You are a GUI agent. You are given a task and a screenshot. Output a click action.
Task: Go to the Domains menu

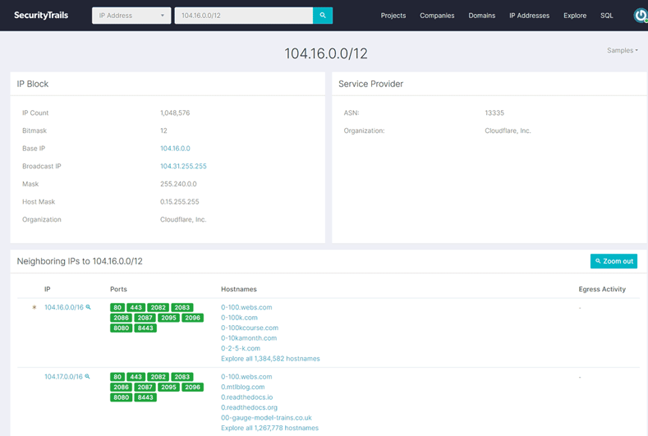pos(481,16)
